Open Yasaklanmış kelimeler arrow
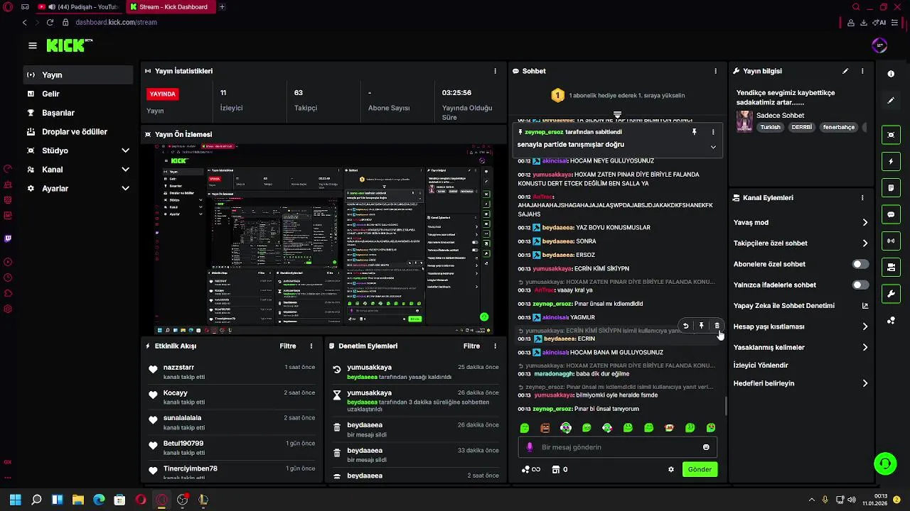This screenshot has height=511, width=910. pyautogui.click(x=864, y=347)
